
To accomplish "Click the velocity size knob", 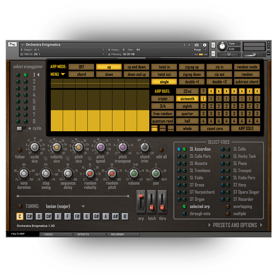I will click(57, 147).
